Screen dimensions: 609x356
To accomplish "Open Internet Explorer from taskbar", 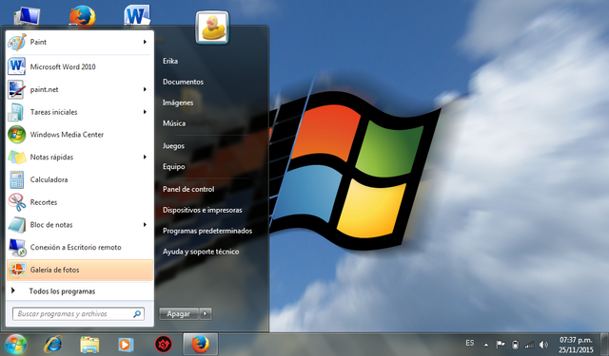I will (x=53, y=344).
